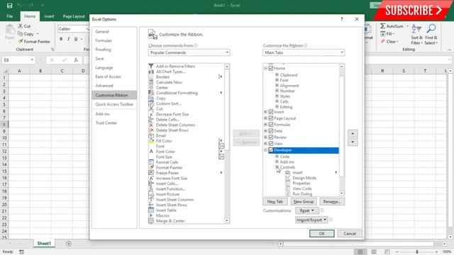Image resolution: width=454 pixels, height=255 pixels.
Task: Click the AutoSum sigma icon
Action: (383, 26)
